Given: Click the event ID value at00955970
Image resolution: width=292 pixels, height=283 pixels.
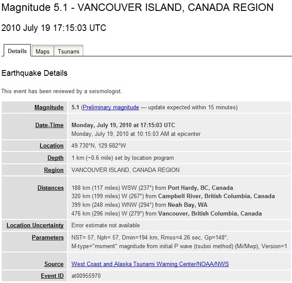Looking at the screenshot, I should coord(86,276).
